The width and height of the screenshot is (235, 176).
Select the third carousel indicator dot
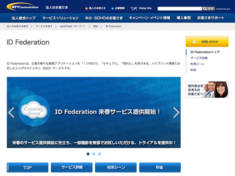[x=99, y=154]
